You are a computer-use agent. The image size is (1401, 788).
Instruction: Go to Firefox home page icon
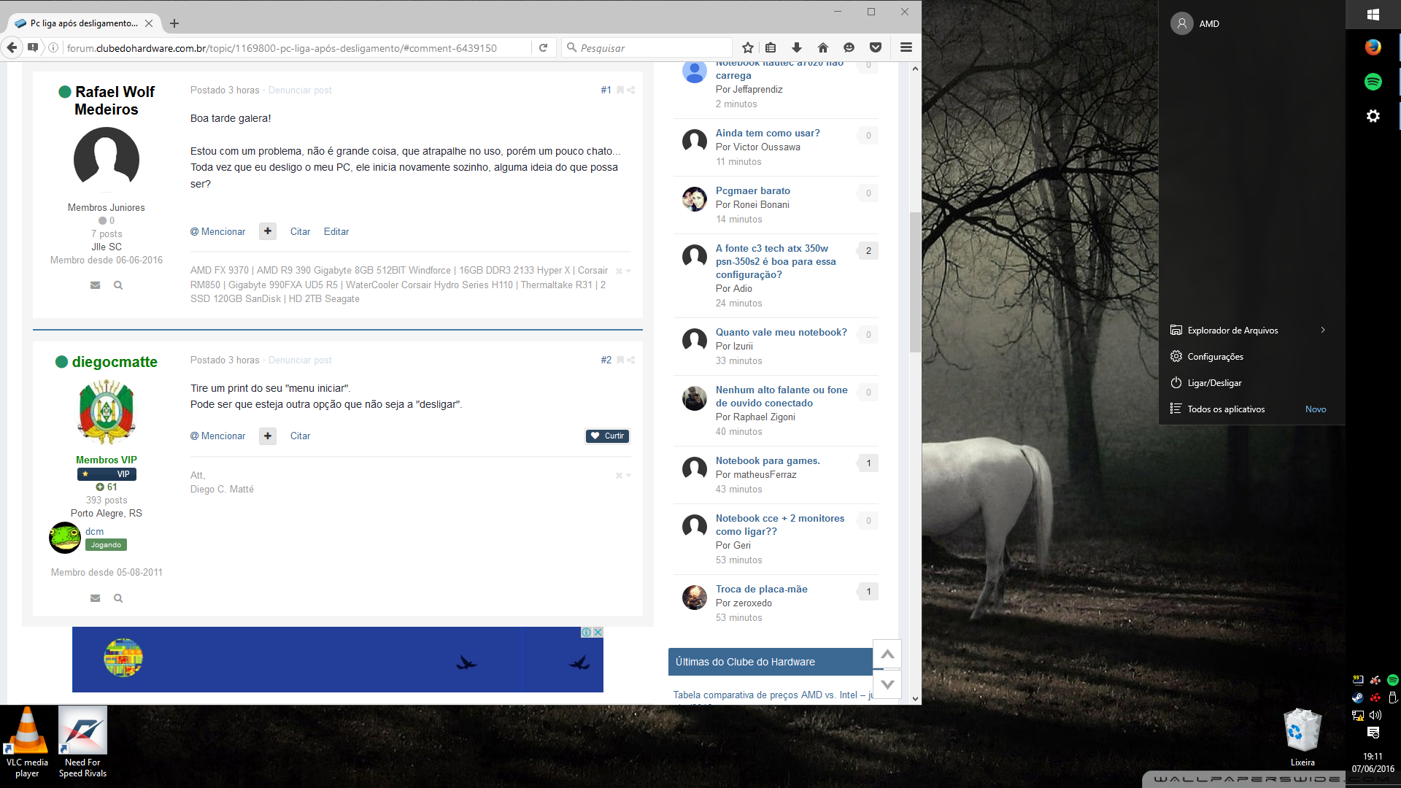(823, 47)
